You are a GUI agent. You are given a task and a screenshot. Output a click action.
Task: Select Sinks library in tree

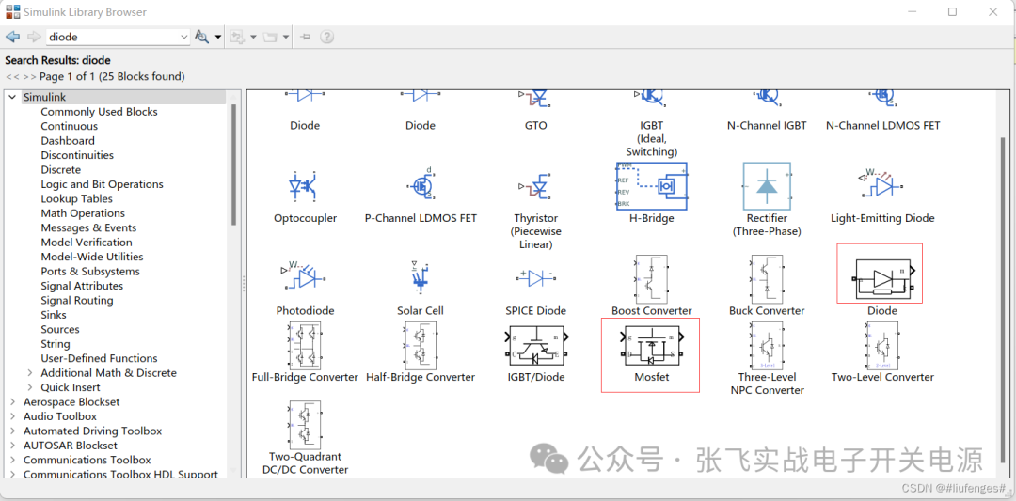[54, 315]
